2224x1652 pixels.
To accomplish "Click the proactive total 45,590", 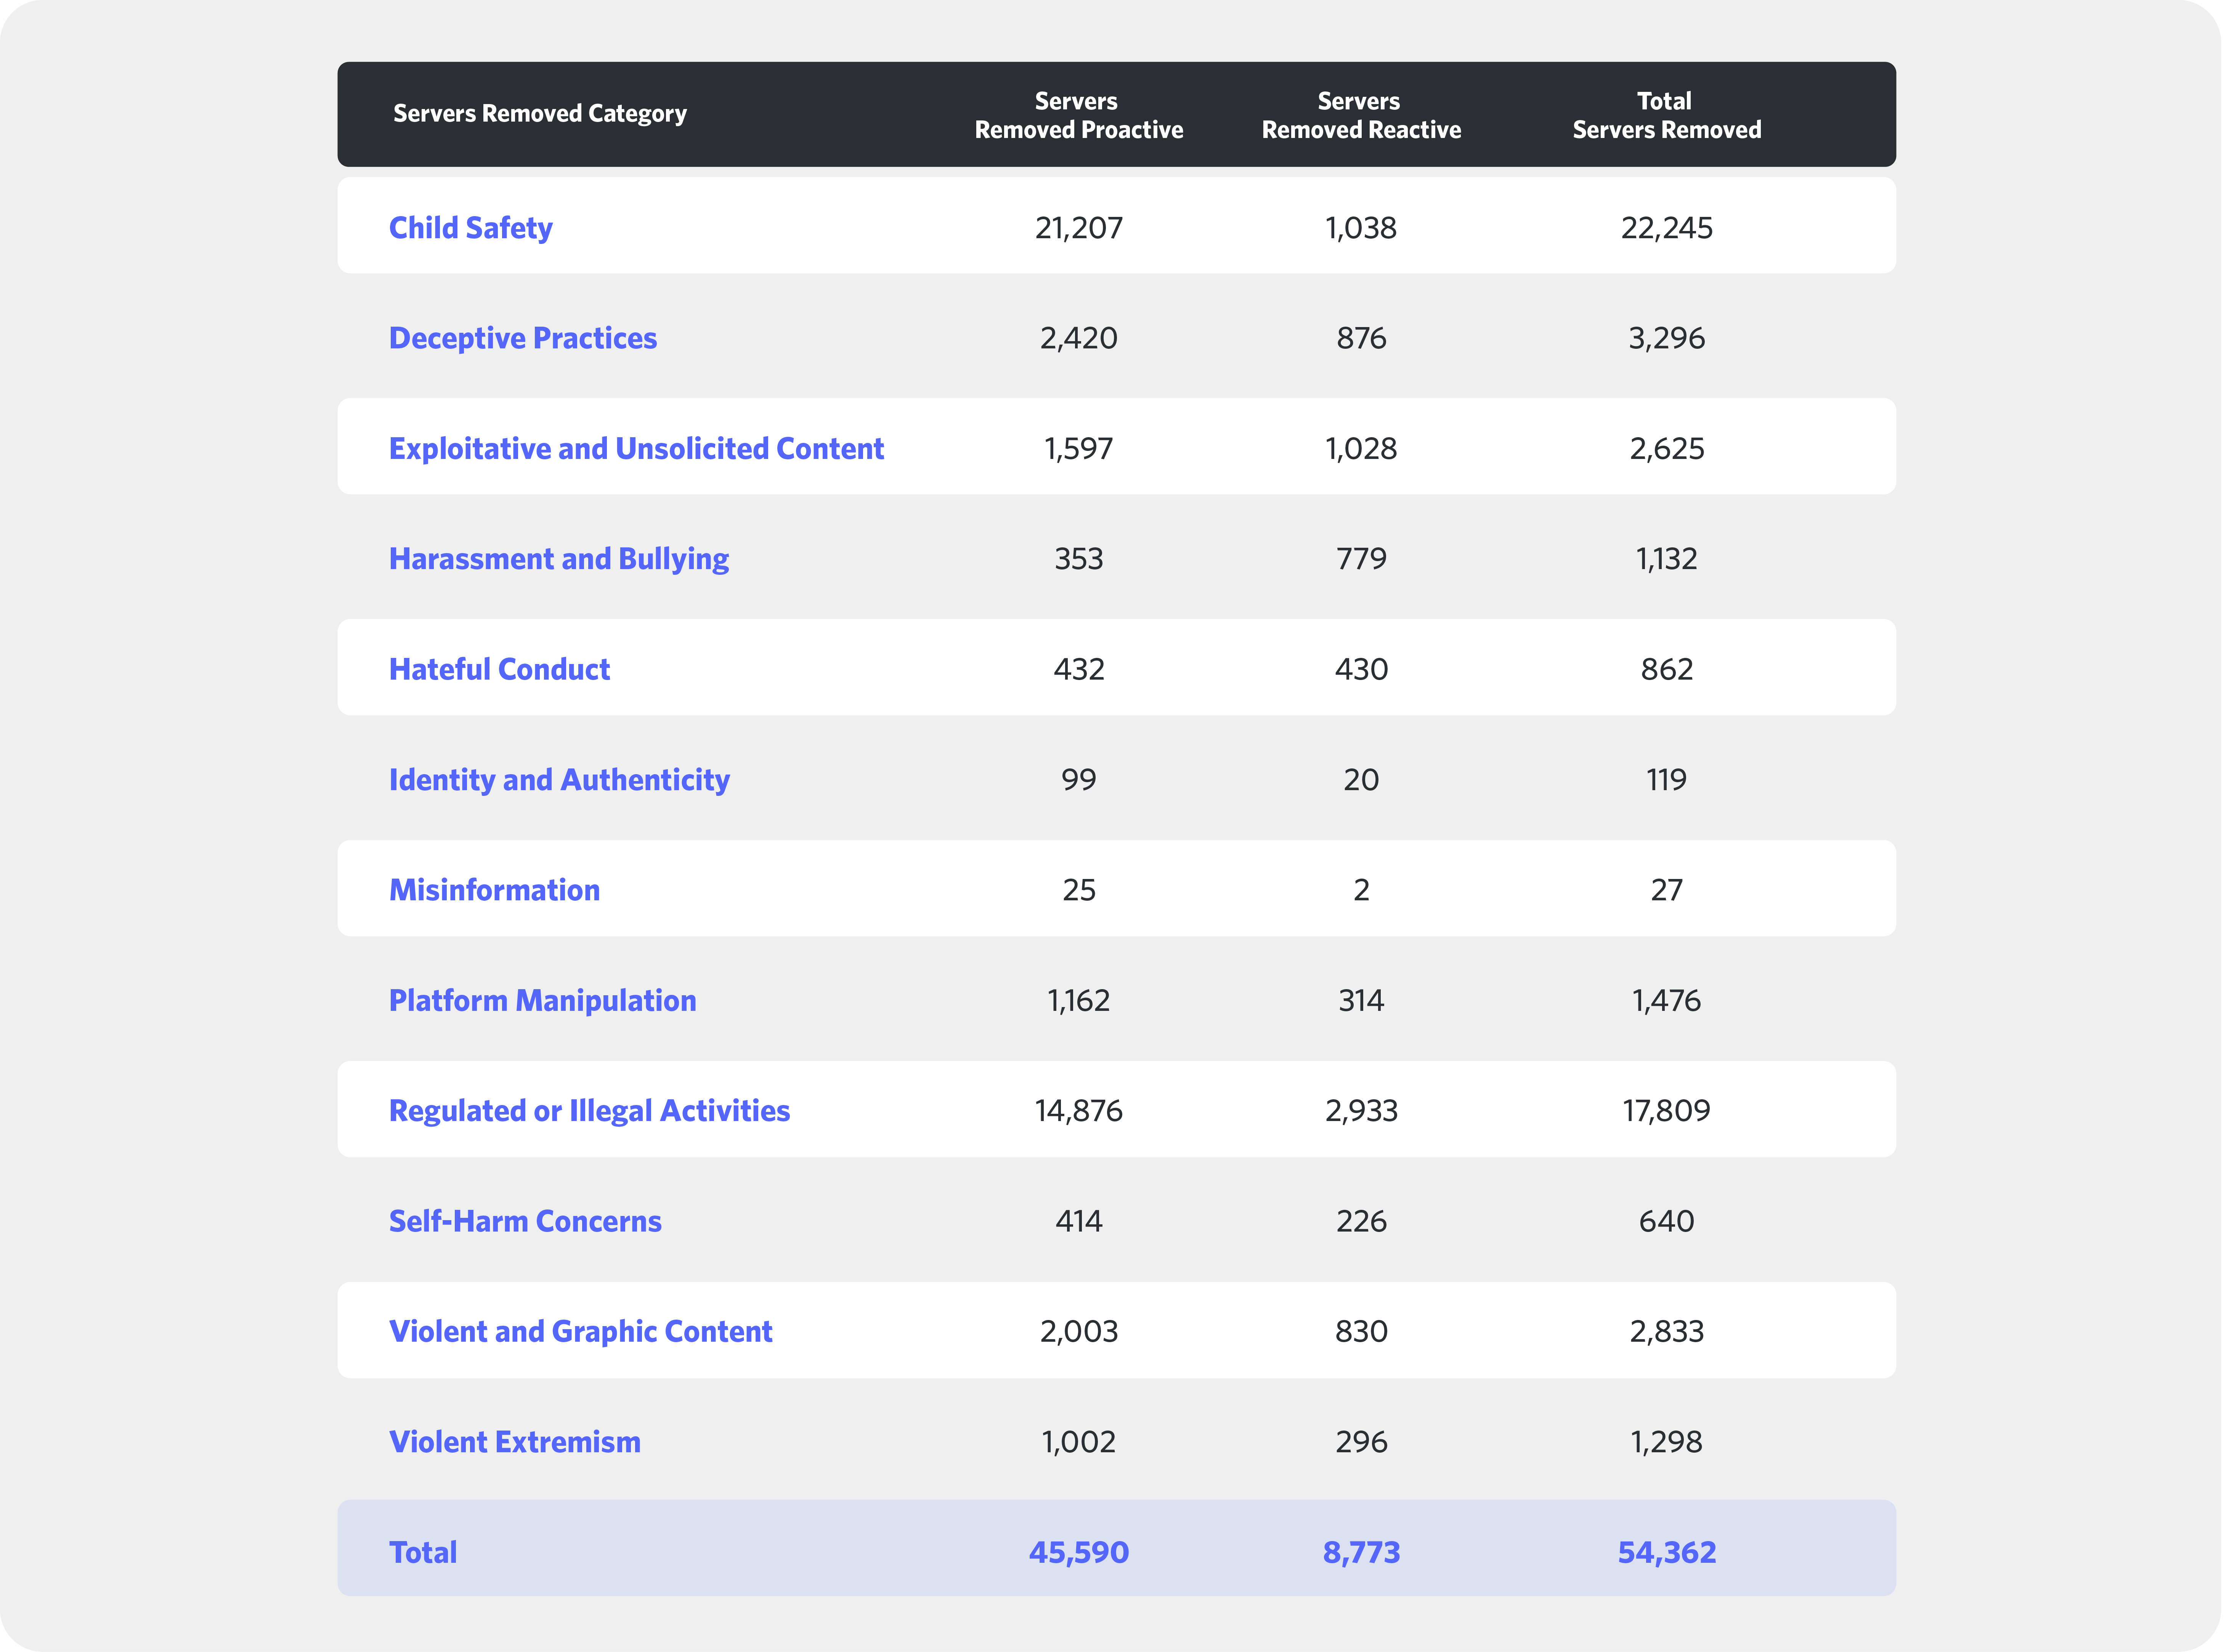I will pyautogui.click(x=1078, y=1552).
